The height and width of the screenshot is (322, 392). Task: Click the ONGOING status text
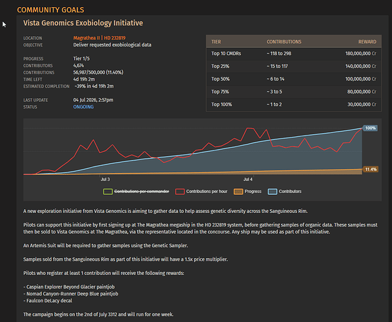click(x=83, y=107)
